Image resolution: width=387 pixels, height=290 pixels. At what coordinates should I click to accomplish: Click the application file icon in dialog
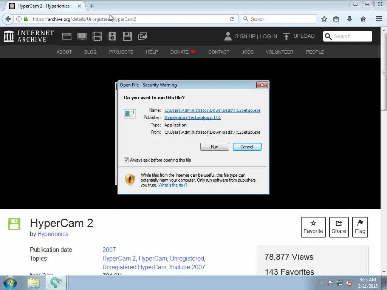coord(130,114)
